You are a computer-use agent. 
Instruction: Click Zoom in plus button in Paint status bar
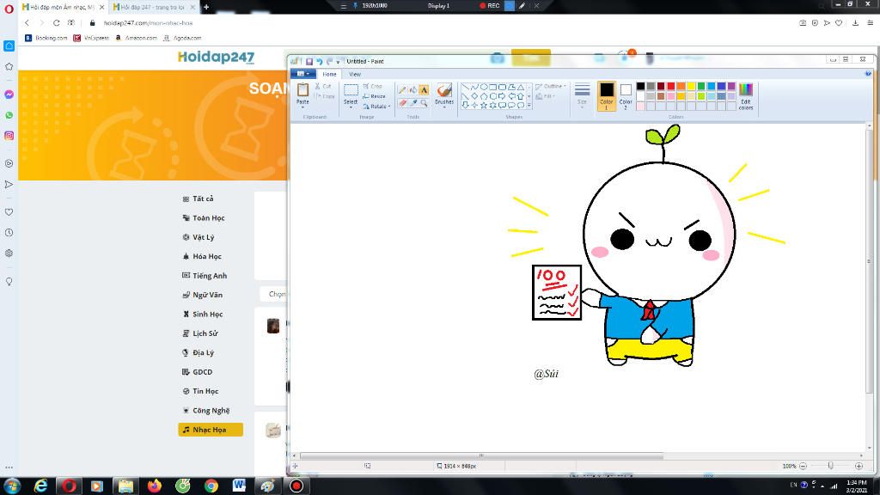coord(859,466)
